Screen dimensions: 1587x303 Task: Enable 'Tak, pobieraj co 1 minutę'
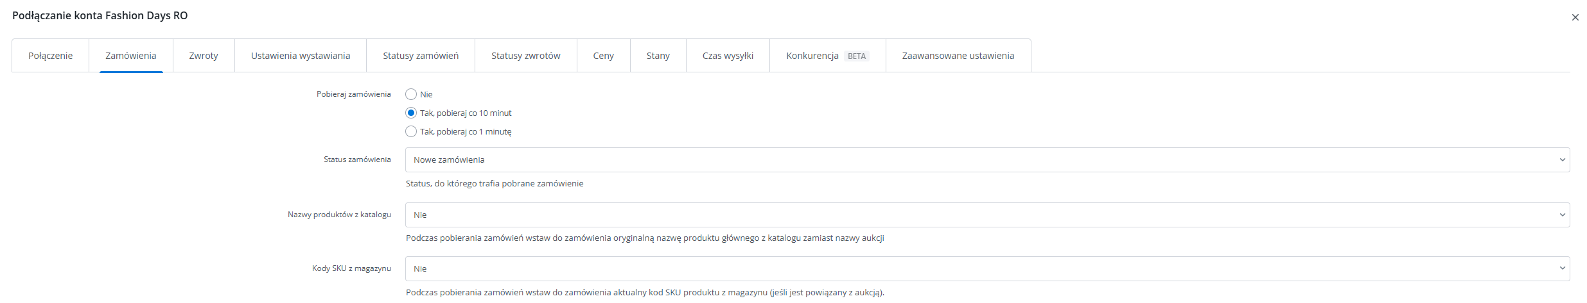pos(411,131)
